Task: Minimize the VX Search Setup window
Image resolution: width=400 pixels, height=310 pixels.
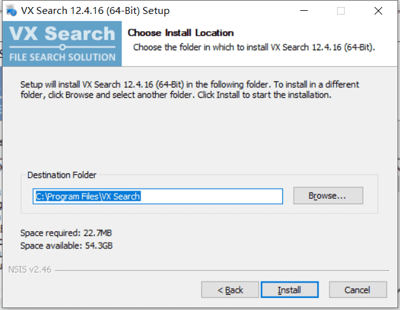Action: click(303, 10)
